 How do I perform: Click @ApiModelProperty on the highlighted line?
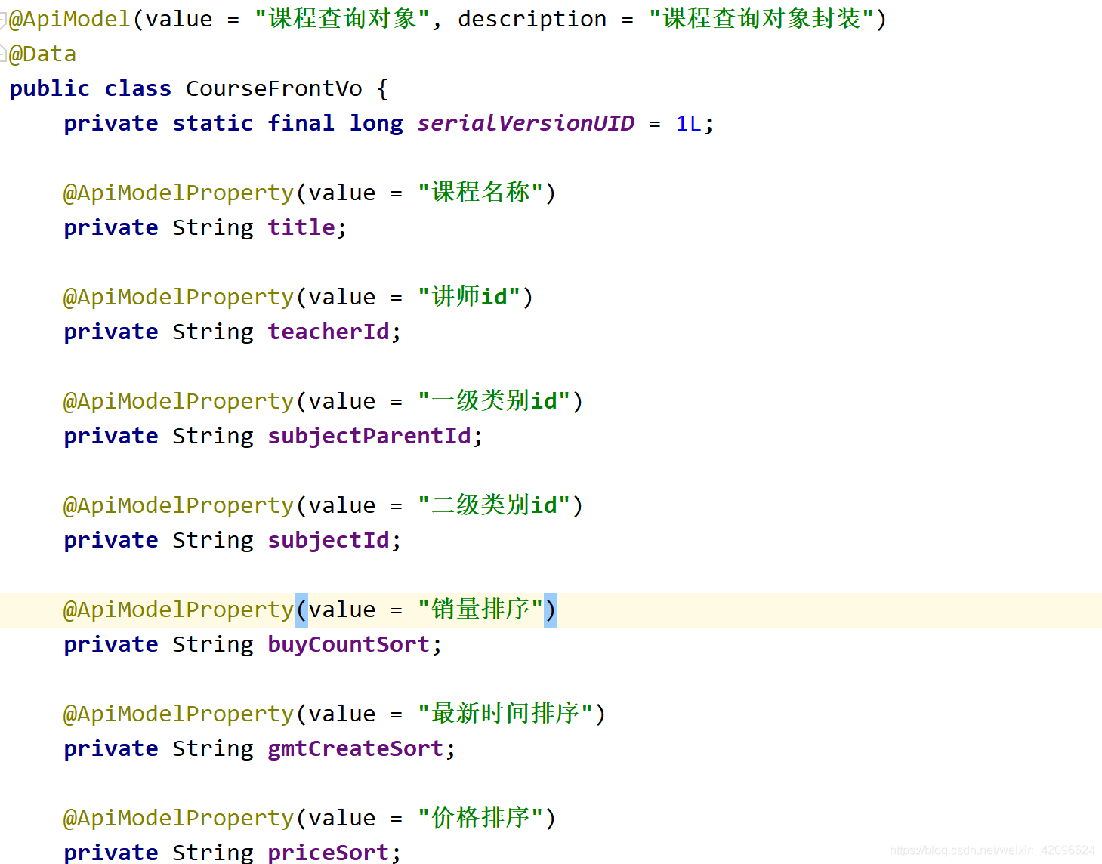click(178, 609)
